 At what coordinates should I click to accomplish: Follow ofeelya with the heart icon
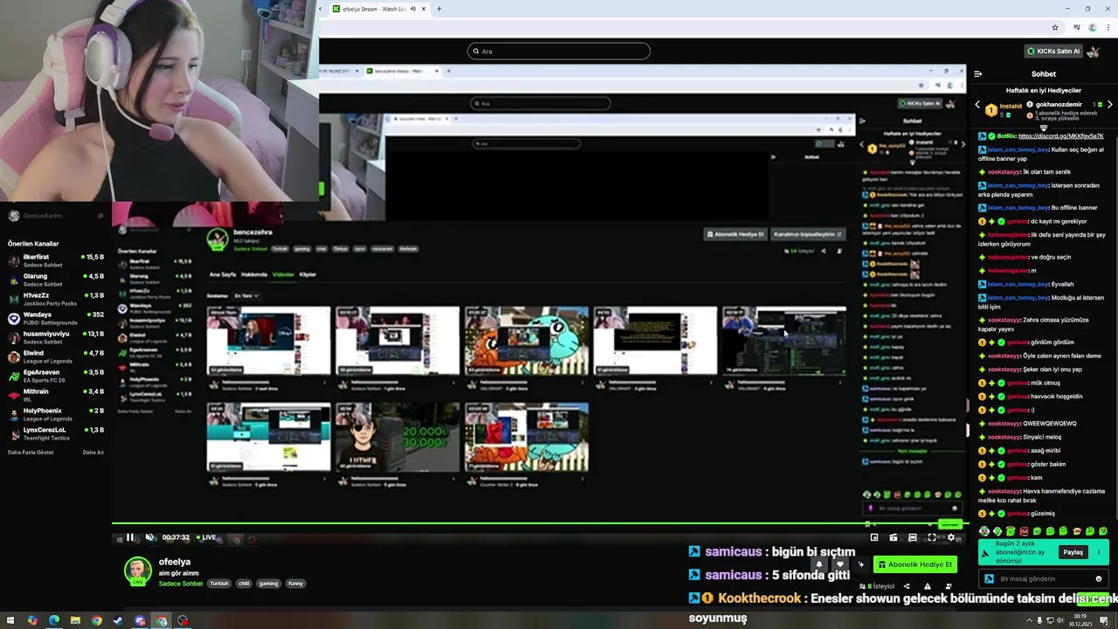pyautogui.click(x=840, y=564)
